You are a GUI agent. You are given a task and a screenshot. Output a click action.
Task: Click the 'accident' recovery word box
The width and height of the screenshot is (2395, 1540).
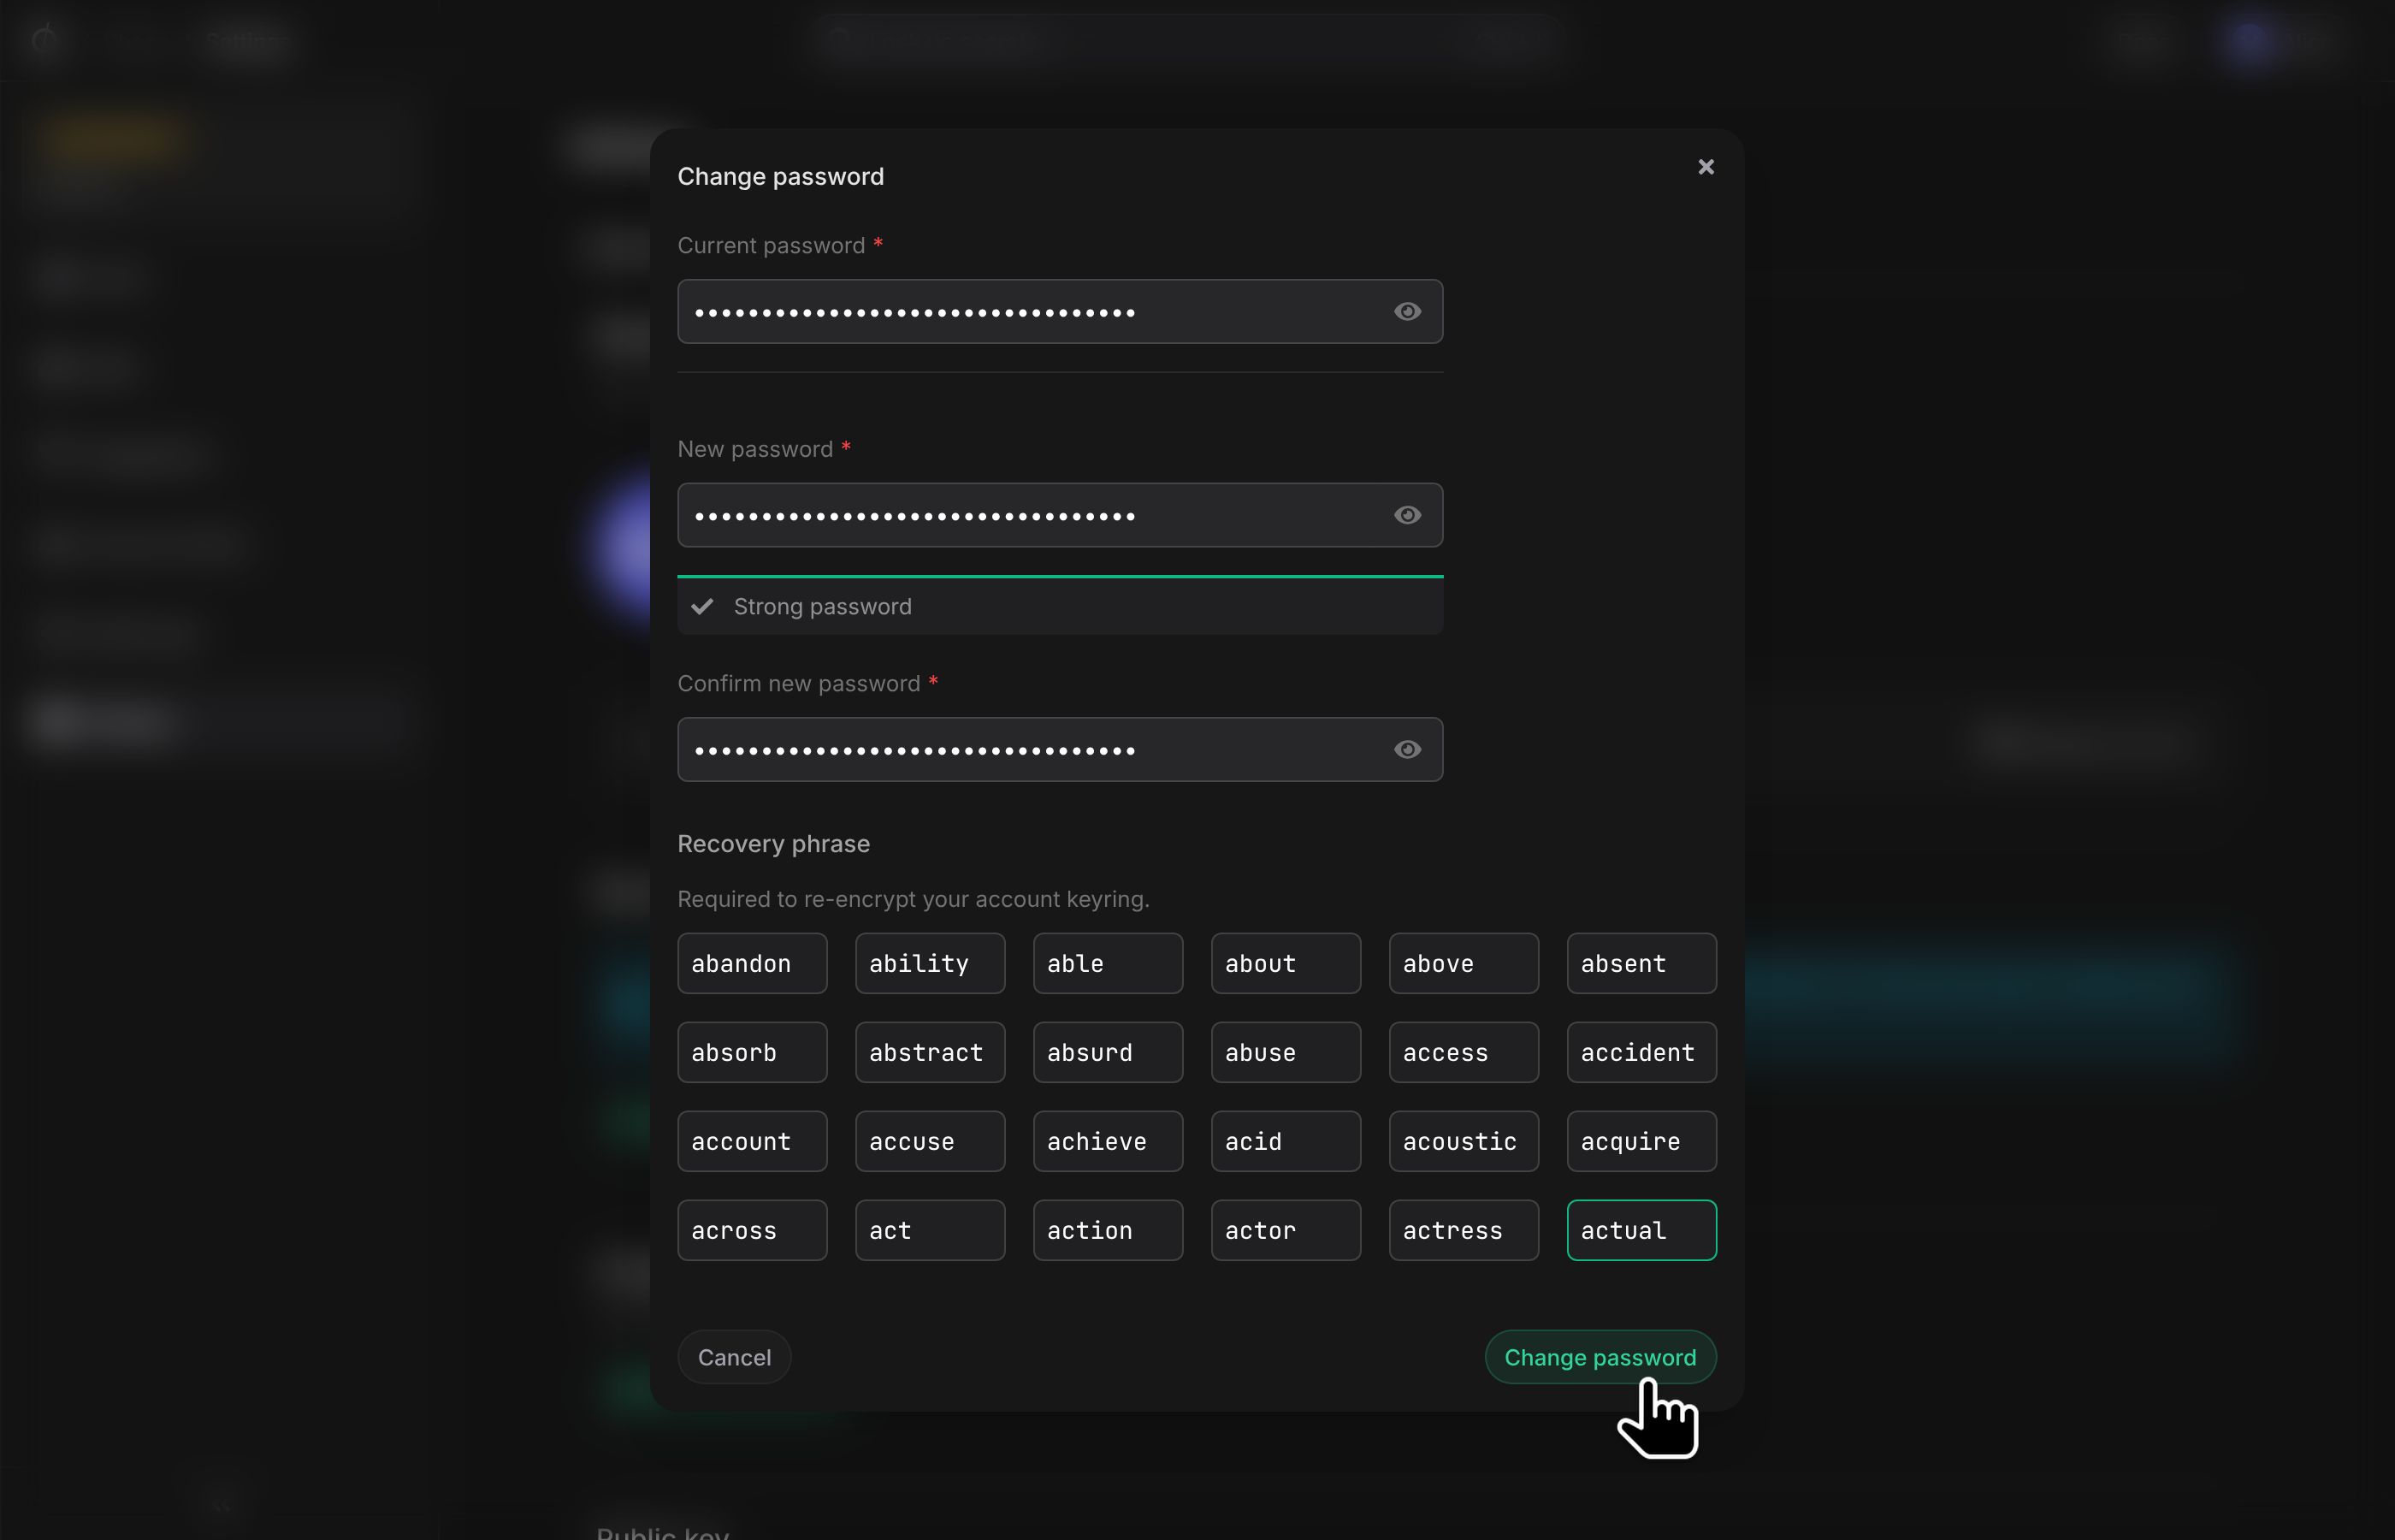pos(1641,1052)
